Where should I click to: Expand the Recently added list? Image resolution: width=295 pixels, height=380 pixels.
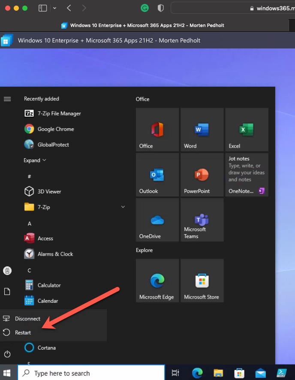coord(35,160)
